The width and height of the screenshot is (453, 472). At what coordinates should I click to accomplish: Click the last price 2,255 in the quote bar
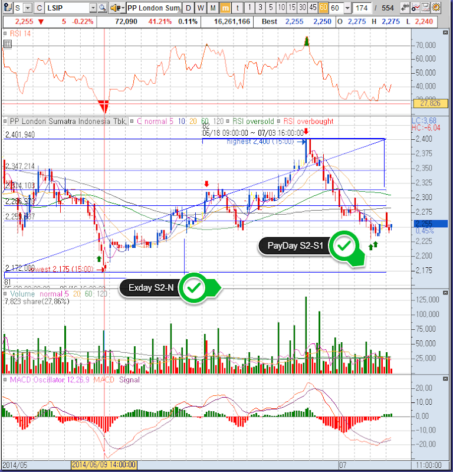(24, 22)
